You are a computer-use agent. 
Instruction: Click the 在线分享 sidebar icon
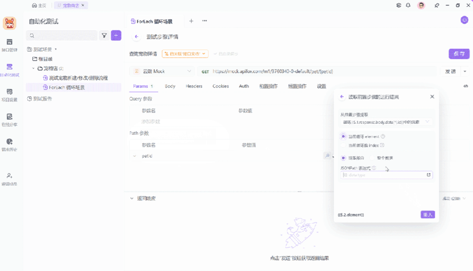(x=10, y=118)
